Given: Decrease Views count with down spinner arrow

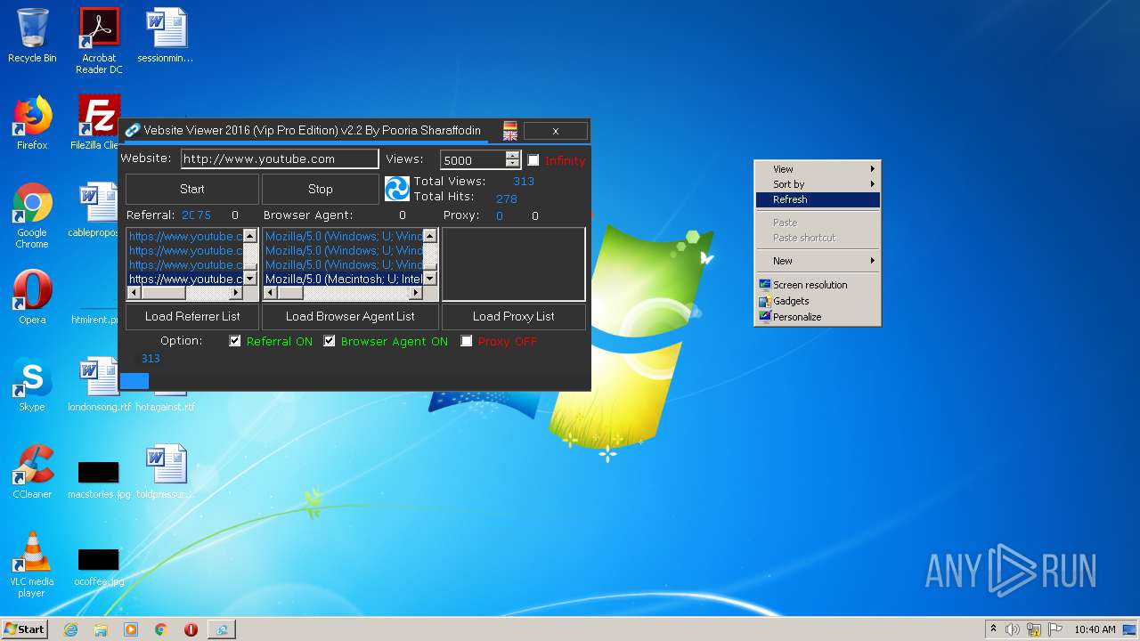Looking at the screenshot, I should click(x=512, y=164).
